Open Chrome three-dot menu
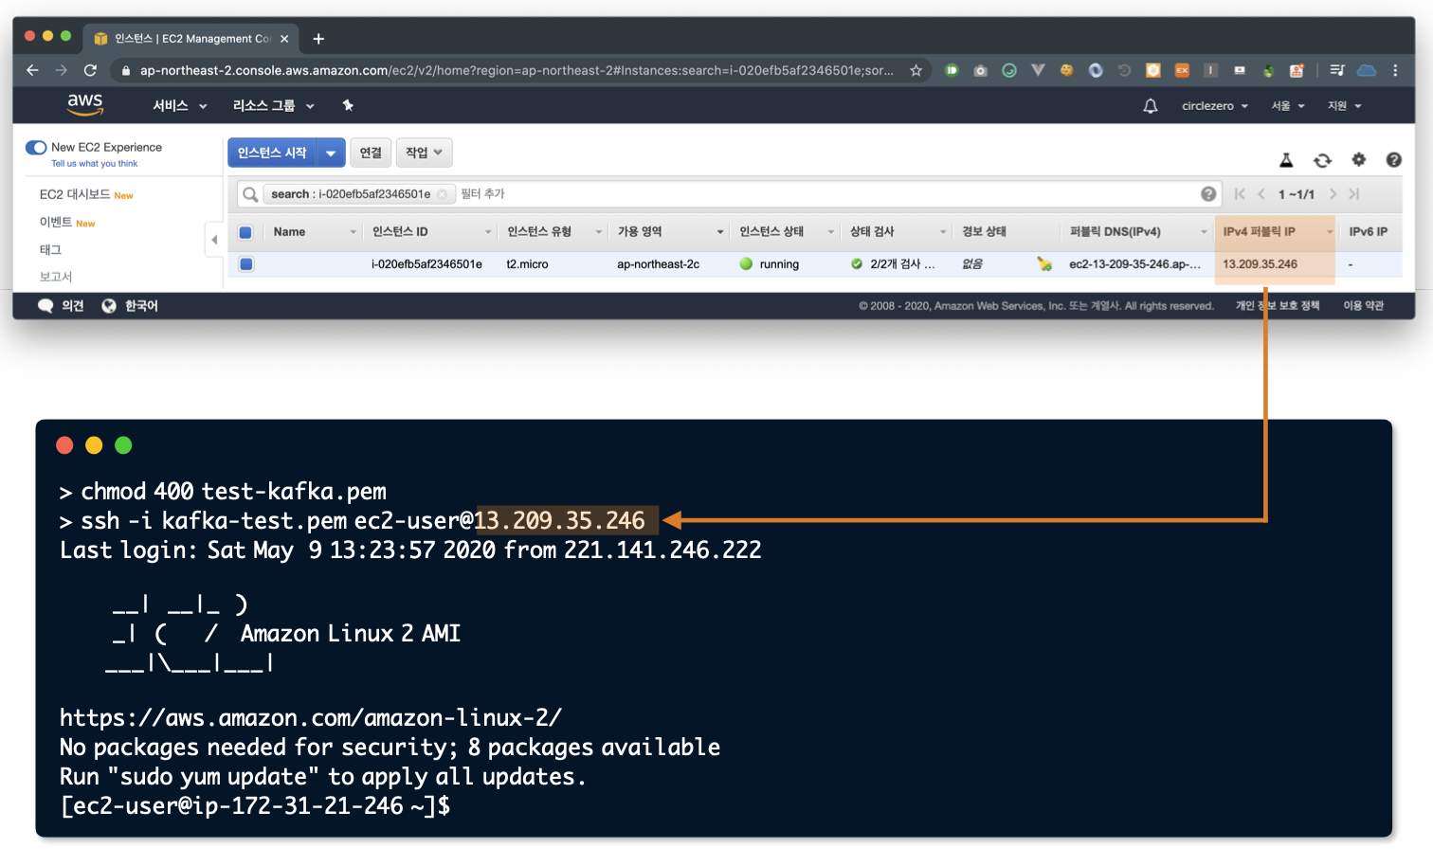The image size is (1433, 866). (x=1395, y=70)
